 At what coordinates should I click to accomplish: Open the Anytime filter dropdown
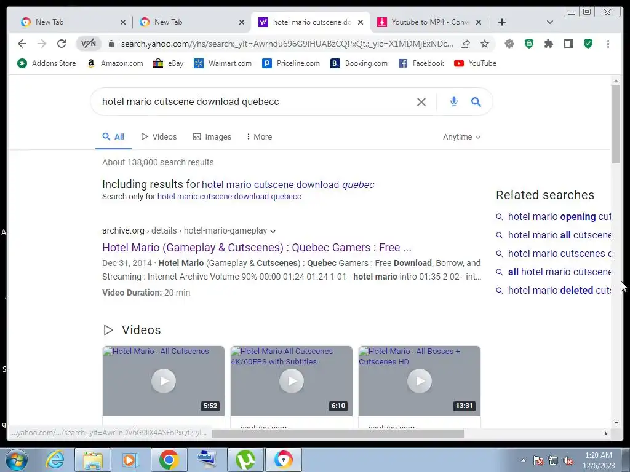461,137
